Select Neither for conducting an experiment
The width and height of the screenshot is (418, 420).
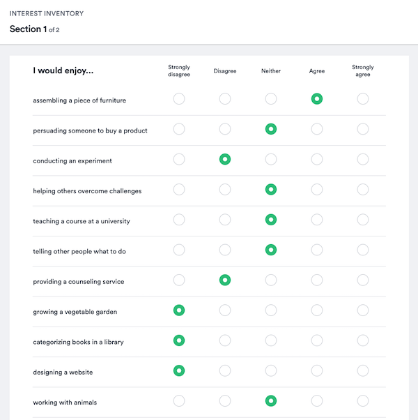click(x=271, y=159)
